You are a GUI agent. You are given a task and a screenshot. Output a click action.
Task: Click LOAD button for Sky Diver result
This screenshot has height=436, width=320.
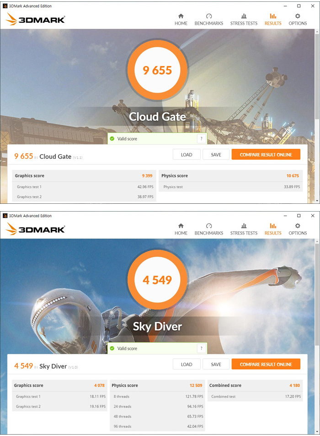point(187,364)
